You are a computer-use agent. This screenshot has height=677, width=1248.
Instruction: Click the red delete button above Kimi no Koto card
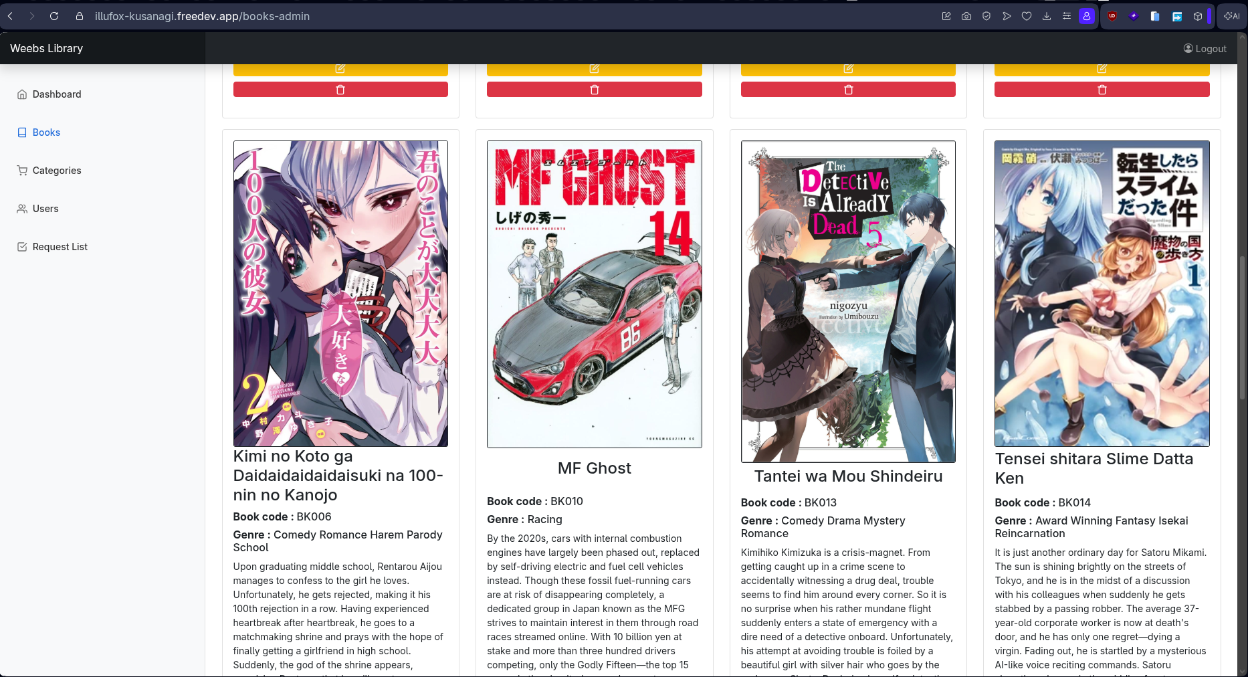click(340, 90)
